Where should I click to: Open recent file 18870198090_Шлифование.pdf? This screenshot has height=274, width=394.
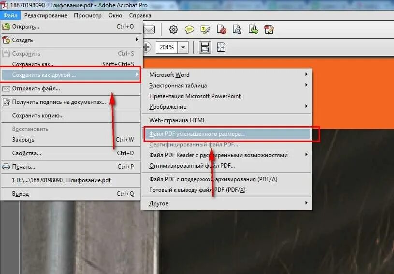[x=71, y=180]
